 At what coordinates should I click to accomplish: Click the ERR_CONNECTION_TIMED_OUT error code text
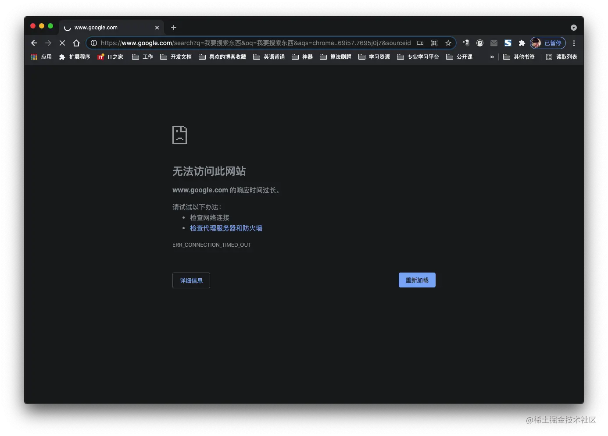pos(212,245)
